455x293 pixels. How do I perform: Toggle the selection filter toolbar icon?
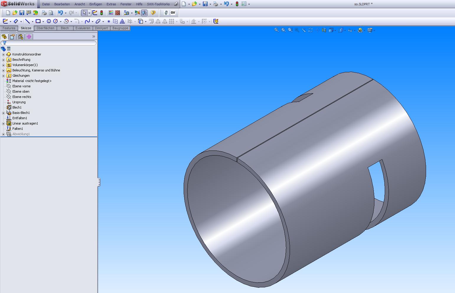click(x=144, y=13)
